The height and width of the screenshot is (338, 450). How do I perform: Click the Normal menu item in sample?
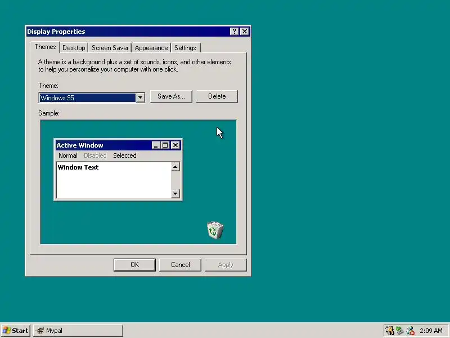tap(67, 155)
